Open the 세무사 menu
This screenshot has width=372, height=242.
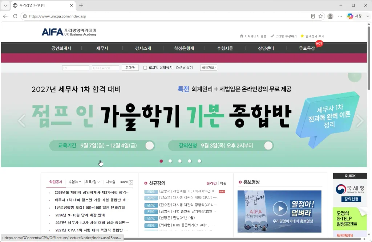coord(102,48)
